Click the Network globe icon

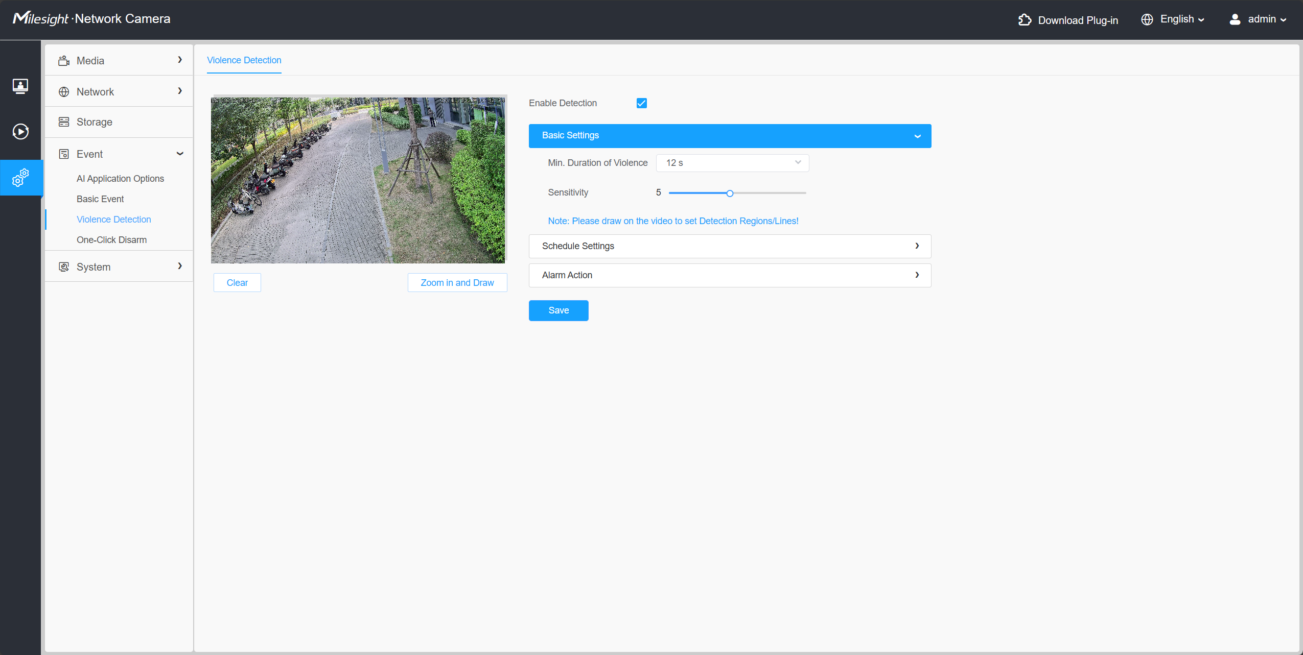pyautogui.click(x=64, y=92)
